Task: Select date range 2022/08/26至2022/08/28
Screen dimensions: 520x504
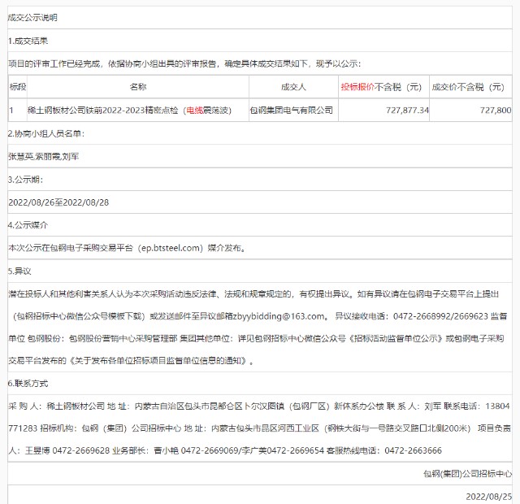Action: point(58,202)
